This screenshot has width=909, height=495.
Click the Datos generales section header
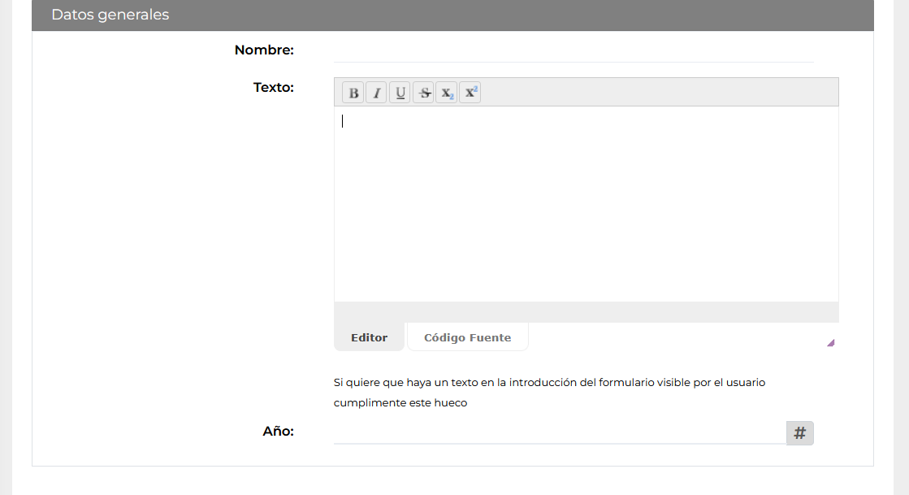pyautogui.click(x=452, y=15)
